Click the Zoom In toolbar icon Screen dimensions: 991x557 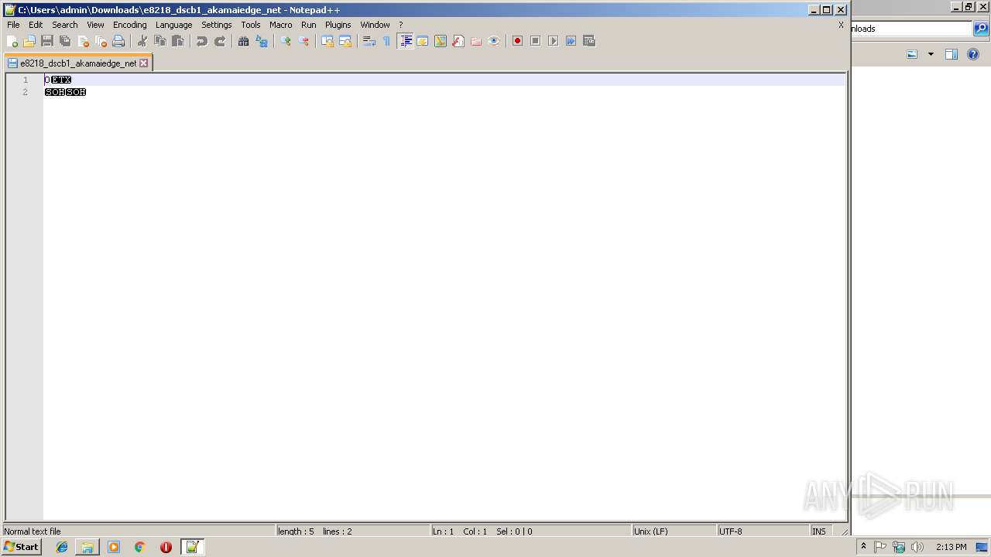[x=286, y=41]
